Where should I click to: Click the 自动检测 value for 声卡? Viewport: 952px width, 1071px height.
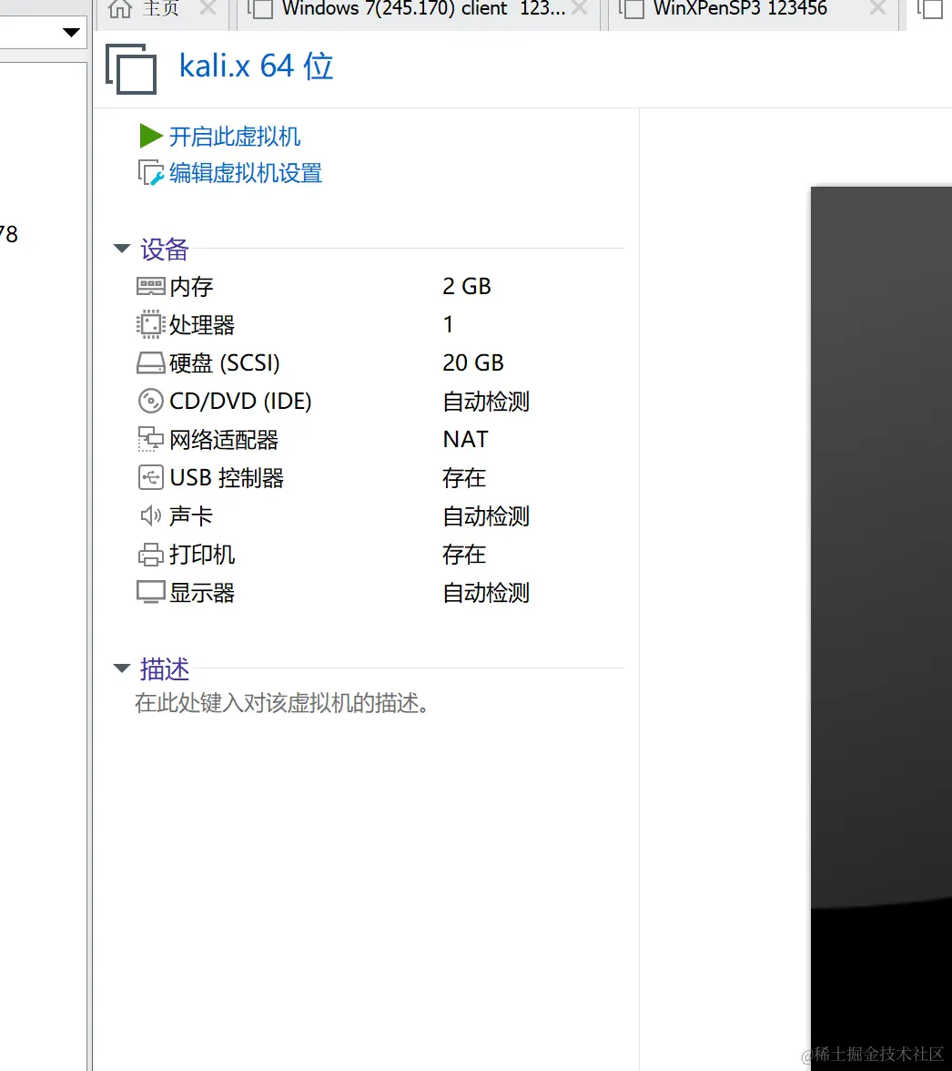coord(486,515)
